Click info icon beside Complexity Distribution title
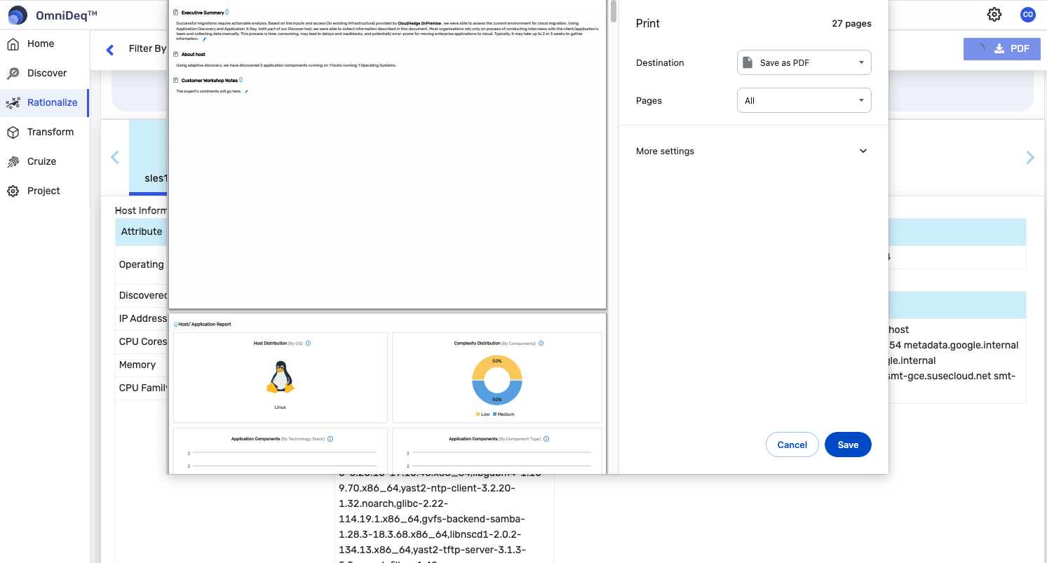This screenshot has height=563, width=1047. click(x=541, y=344)
